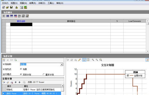This screenshot has width=149, height=95.
Task: Click the Delete Action icon in 全局计划 toolbar
Action: point(12,82)
